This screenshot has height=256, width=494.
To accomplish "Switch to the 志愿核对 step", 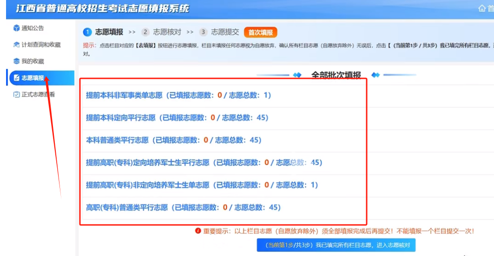I will [x=167, y=32].
